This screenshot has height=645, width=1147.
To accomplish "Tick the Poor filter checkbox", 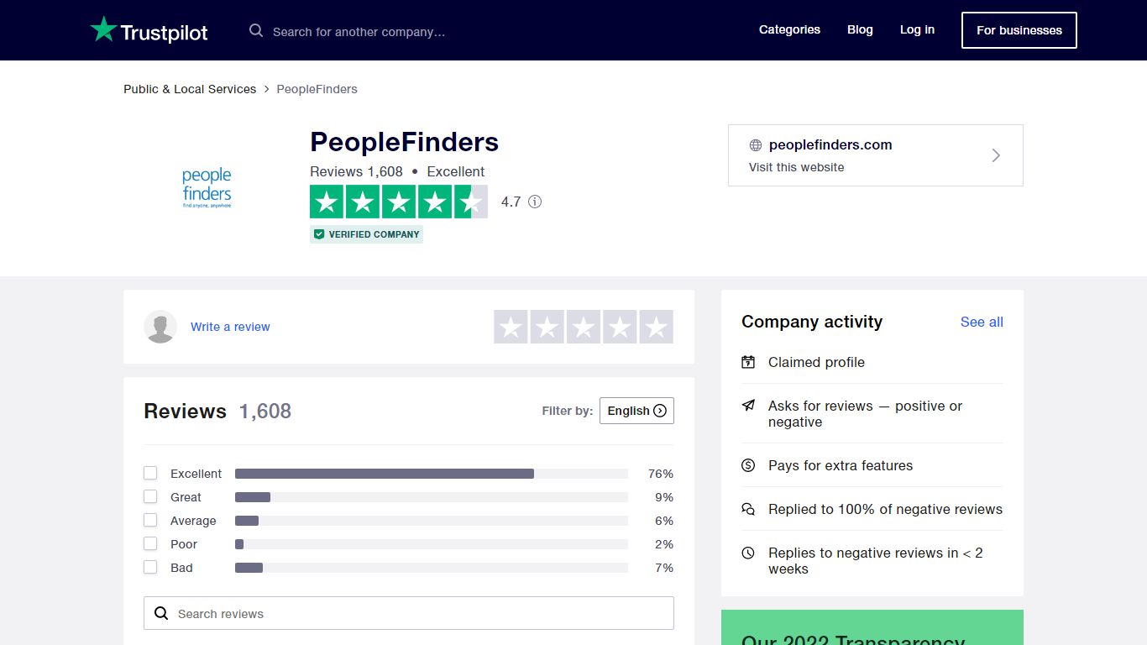I will pyautogui.click(x=150, y=543).
